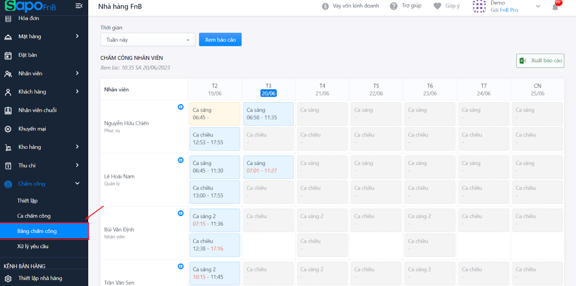
Task: Click the Kho hàng trolley icon
Action: 8,147
